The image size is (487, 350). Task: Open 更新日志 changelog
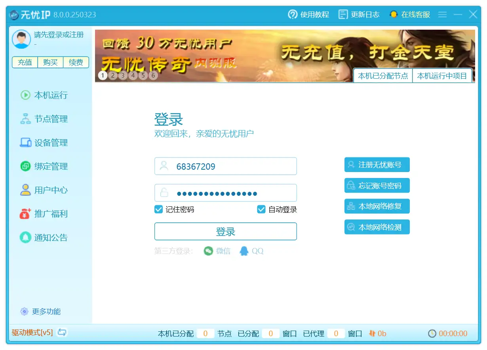[x=359, y=15]
